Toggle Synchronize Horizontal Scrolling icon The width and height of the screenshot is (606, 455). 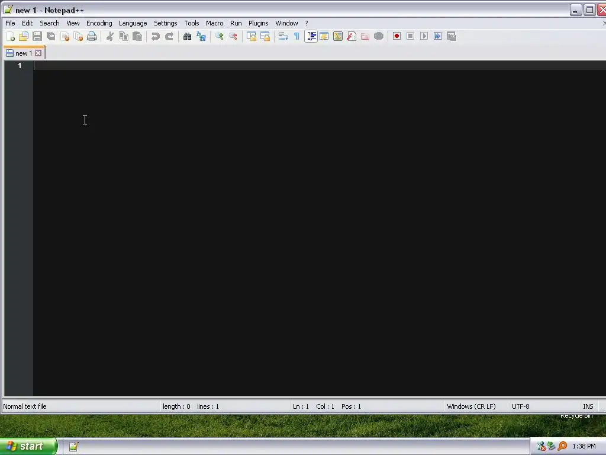click(265, 36)
